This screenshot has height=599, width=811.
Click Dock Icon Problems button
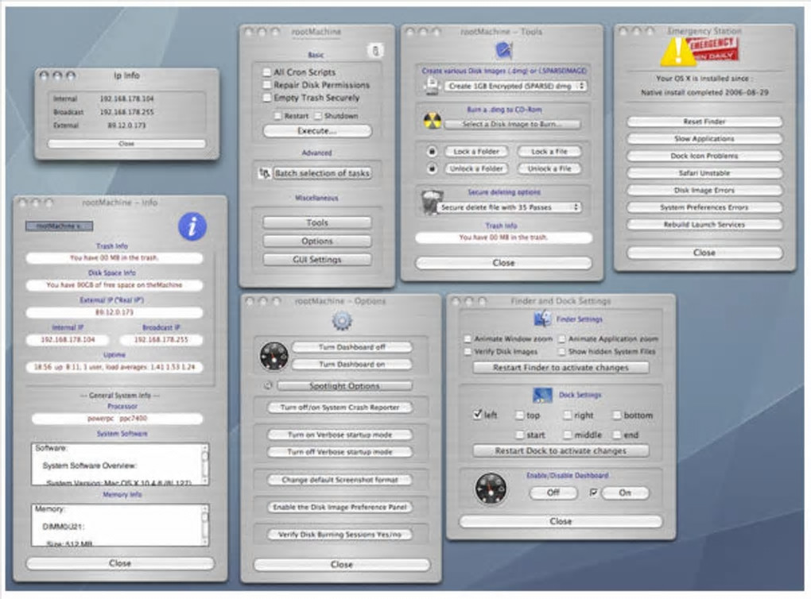coord(704,156)
